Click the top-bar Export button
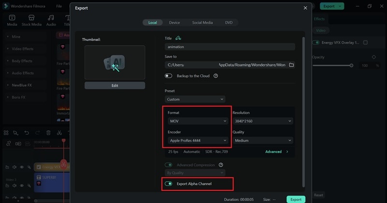This screenshot has height=203, width=387. tap(332, 6)
